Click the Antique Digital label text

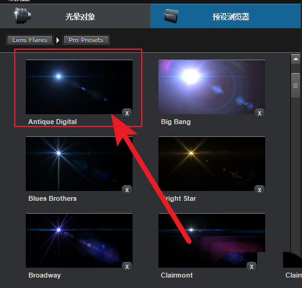[53, 122]
